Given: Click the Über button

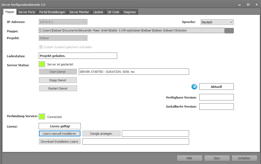Looking at the screenshot, I should point(217,158).
